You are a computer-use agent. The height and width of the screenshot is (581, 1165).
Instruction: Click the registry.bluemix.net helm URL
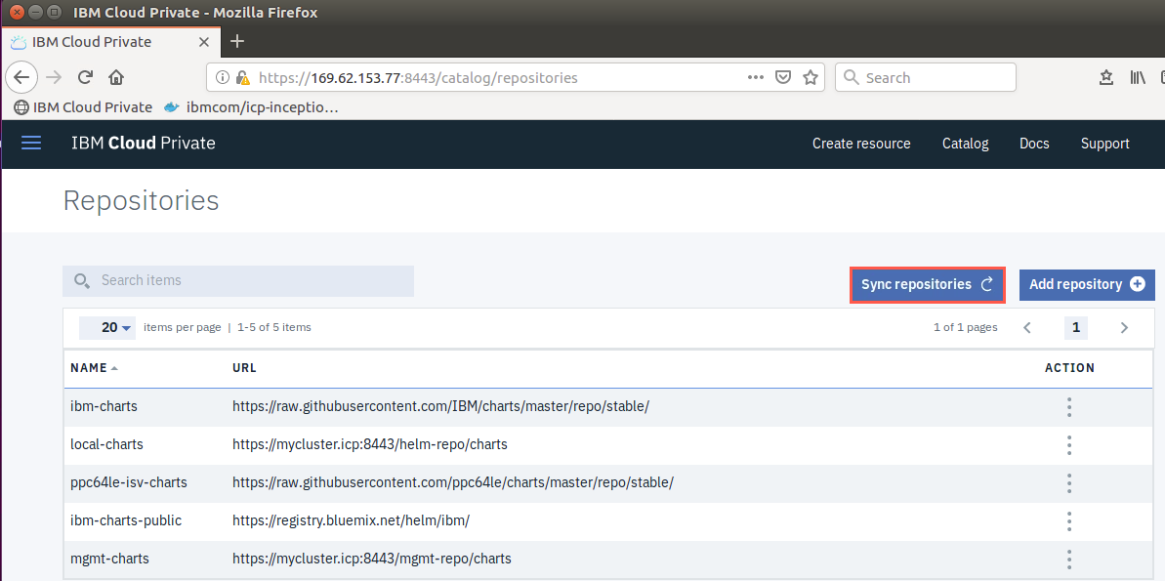pyautogui.click(x=351, y=520)
